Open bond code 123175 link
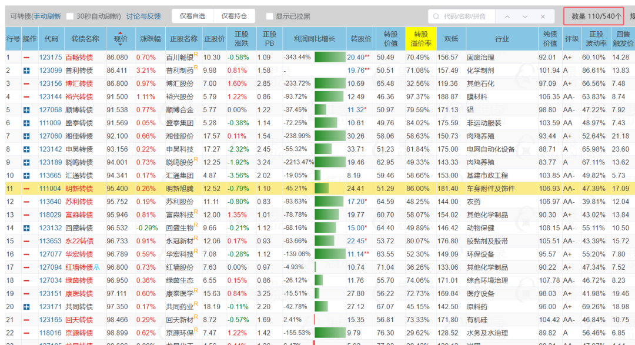The height and width of the screenshot is (345, 635). click(x=51, y=58)
